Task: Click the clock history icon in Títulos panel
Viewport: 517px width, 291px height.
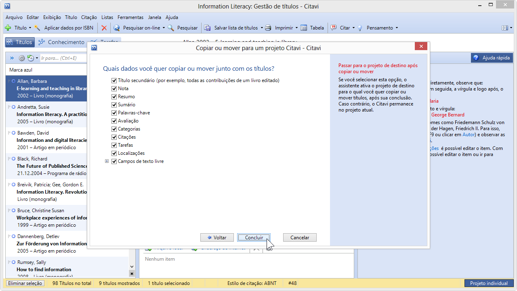Action: (x=31, y=58)
